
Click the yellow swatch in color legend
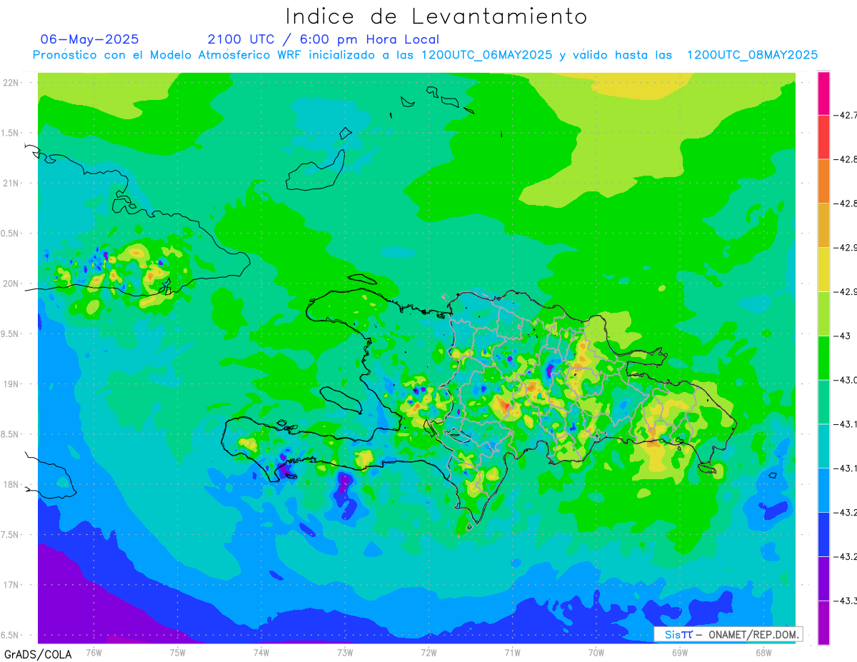click(823, 269)
